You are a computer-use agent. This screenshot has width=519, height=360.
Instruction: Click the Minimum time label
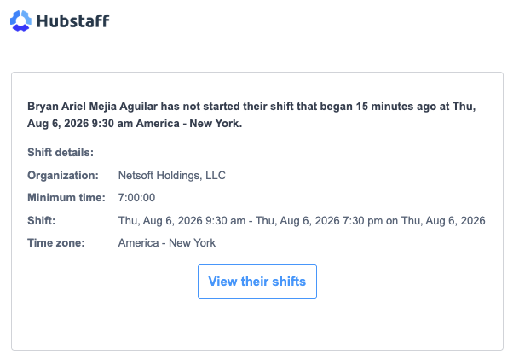[x=66, y=198]
